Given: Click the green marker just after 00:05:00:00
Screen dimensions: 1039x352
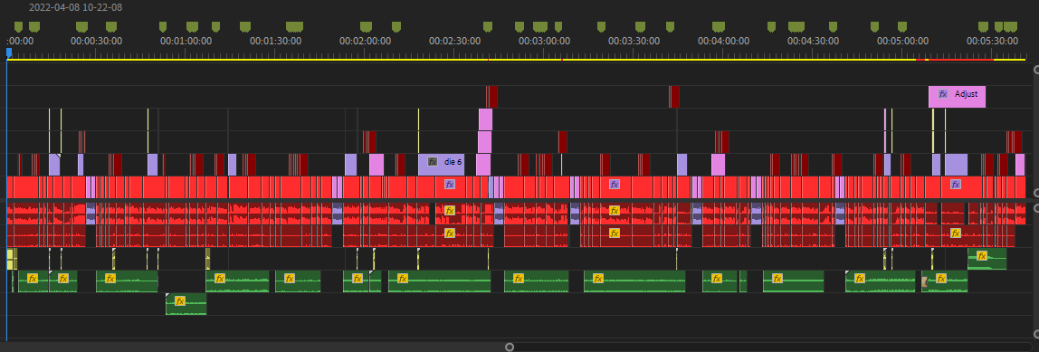Looking at the screenshot, I should (901, 26).
